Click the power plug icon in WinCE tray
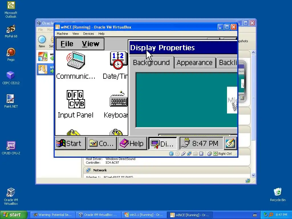This screenshot has height=219, width=292. [185, 143]
